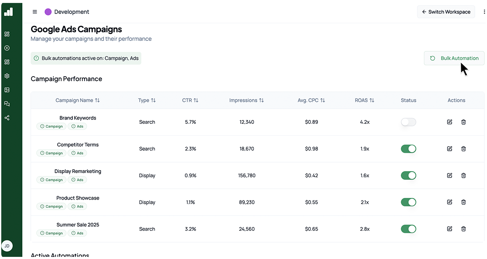Disable the Competitor Terms campaign toggle
The height and width of the screenshot is (259, 487).
(408, 149)
